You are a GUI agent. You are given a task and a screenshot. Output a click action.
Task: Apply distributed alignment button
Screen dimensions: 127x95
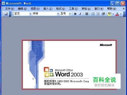point(87,14)
